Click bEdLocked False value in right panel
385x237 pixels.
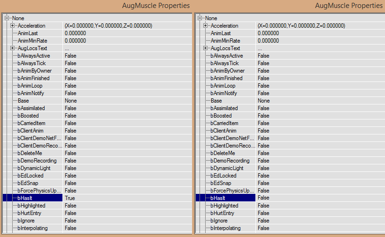point(320,176)
